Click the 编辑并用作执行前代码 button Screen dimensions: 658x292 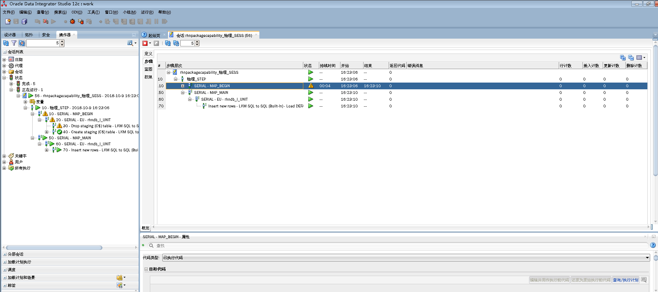550,280
